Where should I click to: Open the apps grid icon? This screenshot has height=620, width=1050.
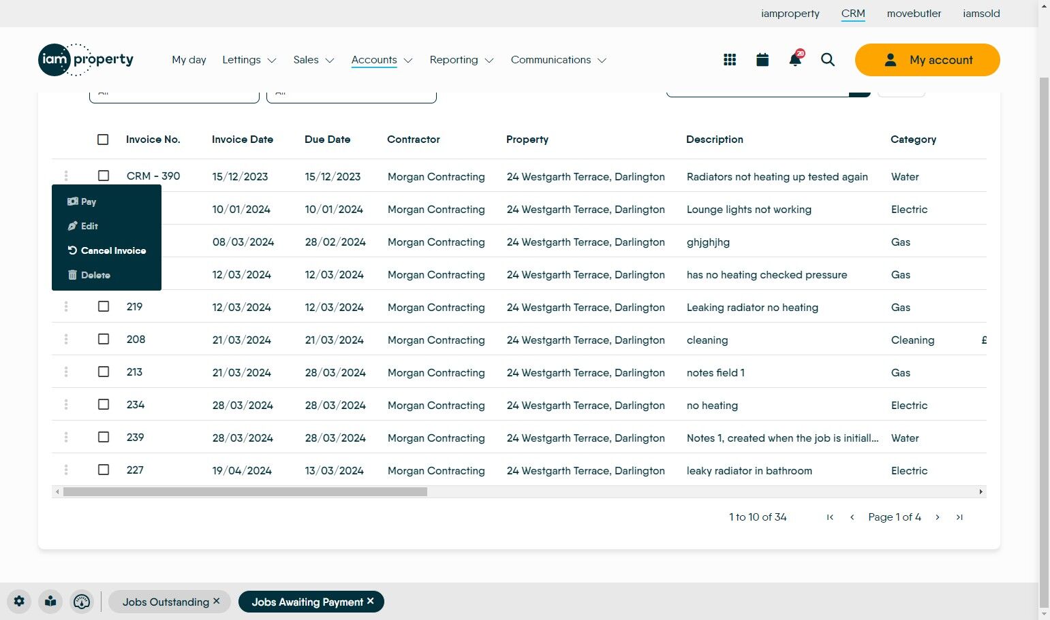[x=730, y=60]
